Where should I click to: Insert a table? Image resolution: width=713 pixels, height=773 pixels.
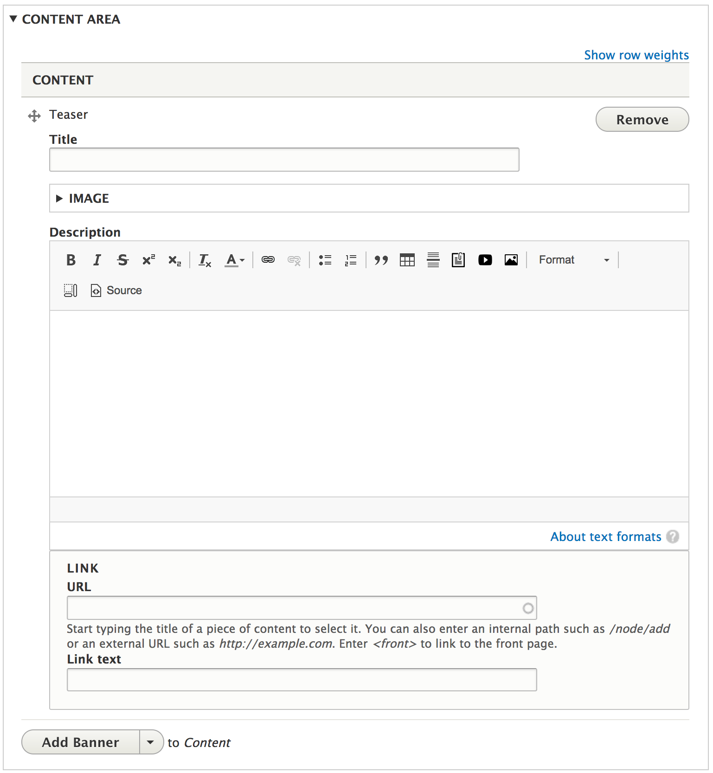point(407,260)
